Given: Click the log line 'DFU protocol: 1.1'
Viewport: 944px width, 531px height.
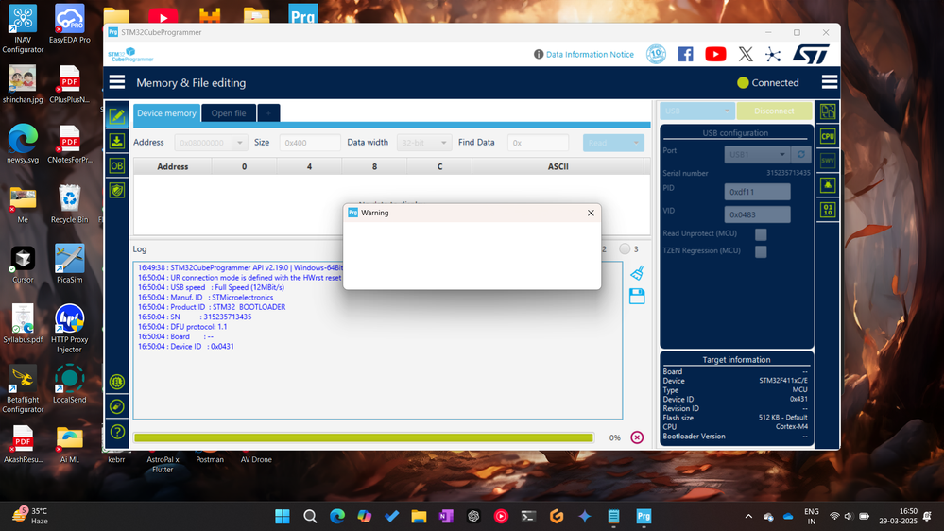Looking at the screenshot, I should (182, 327).
